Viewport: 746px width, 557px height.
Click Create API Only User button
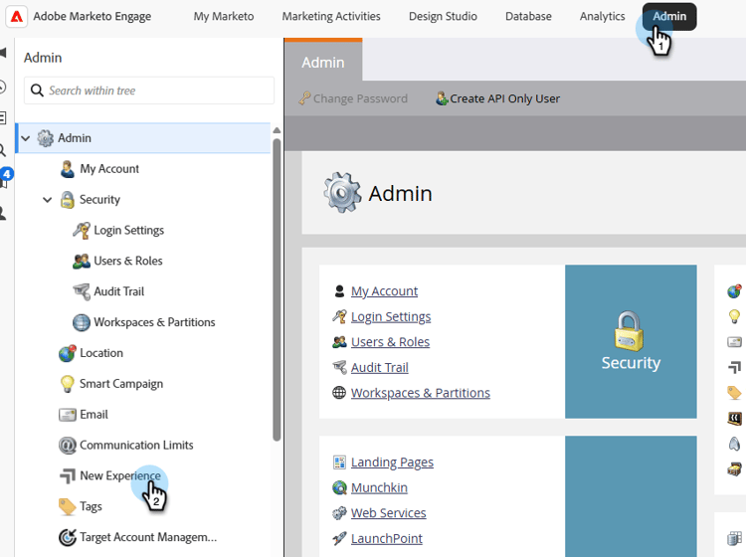point(497,98)
